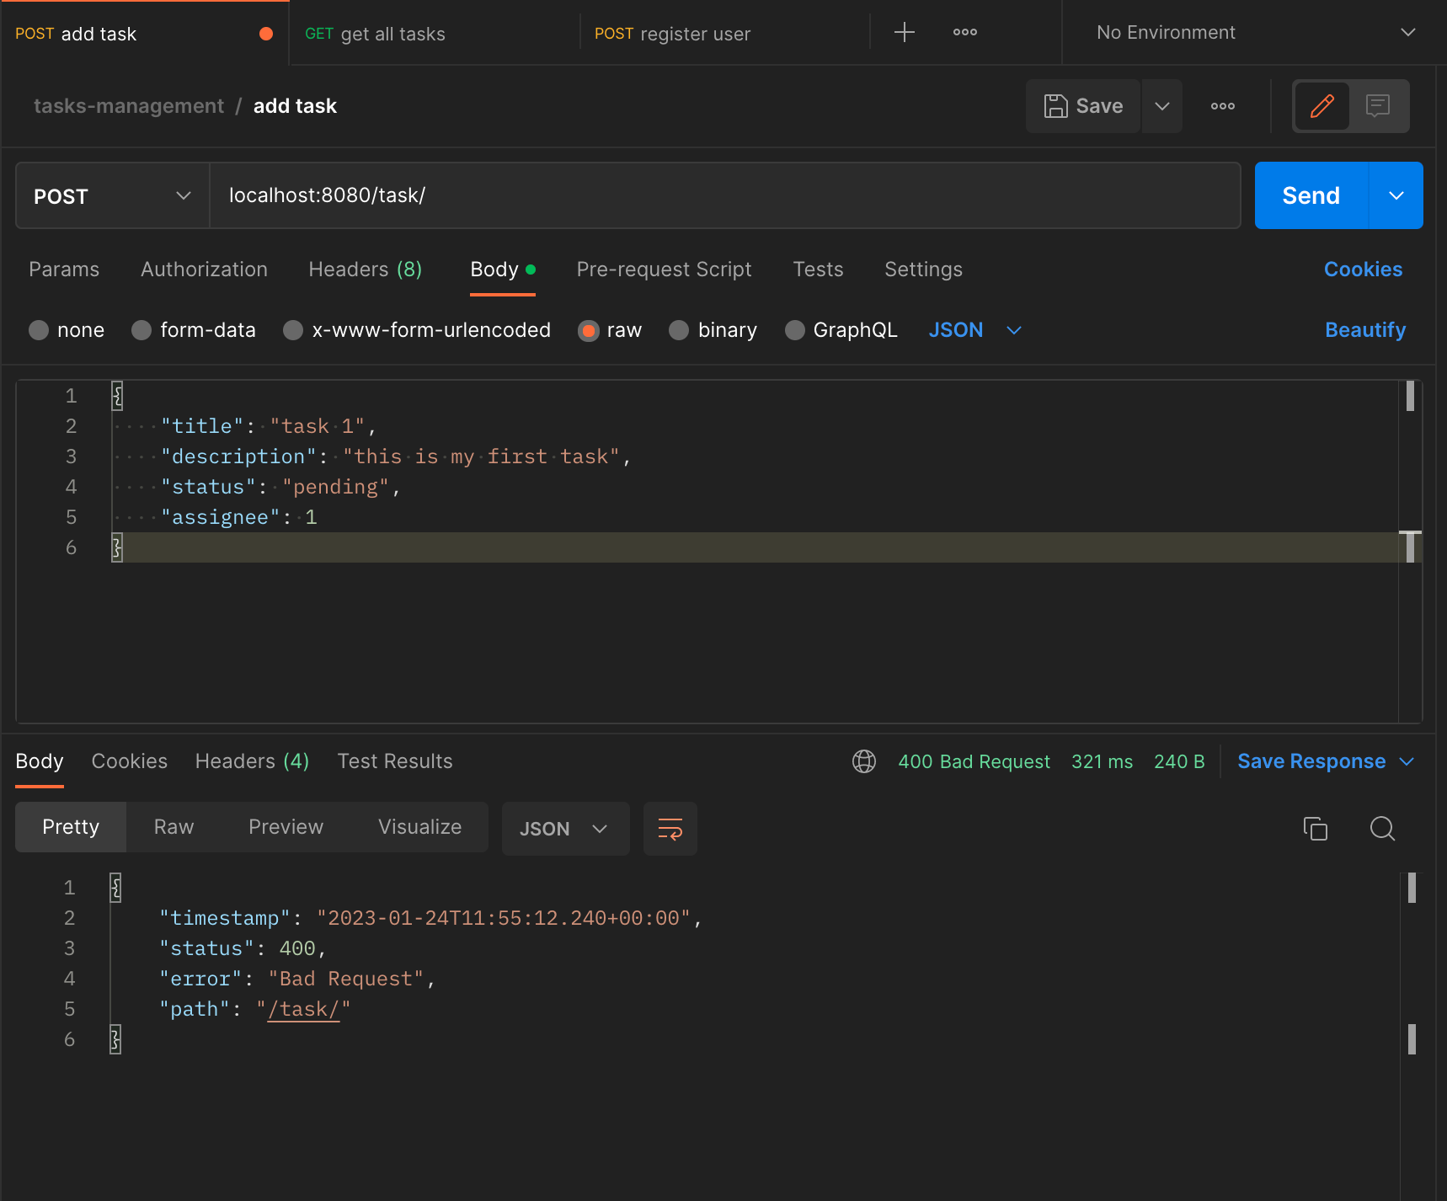This screenshot has height=1201, width=1447.
Task: Click the tasks-management collection breadcrumb
Action: [x=129, y=106]
